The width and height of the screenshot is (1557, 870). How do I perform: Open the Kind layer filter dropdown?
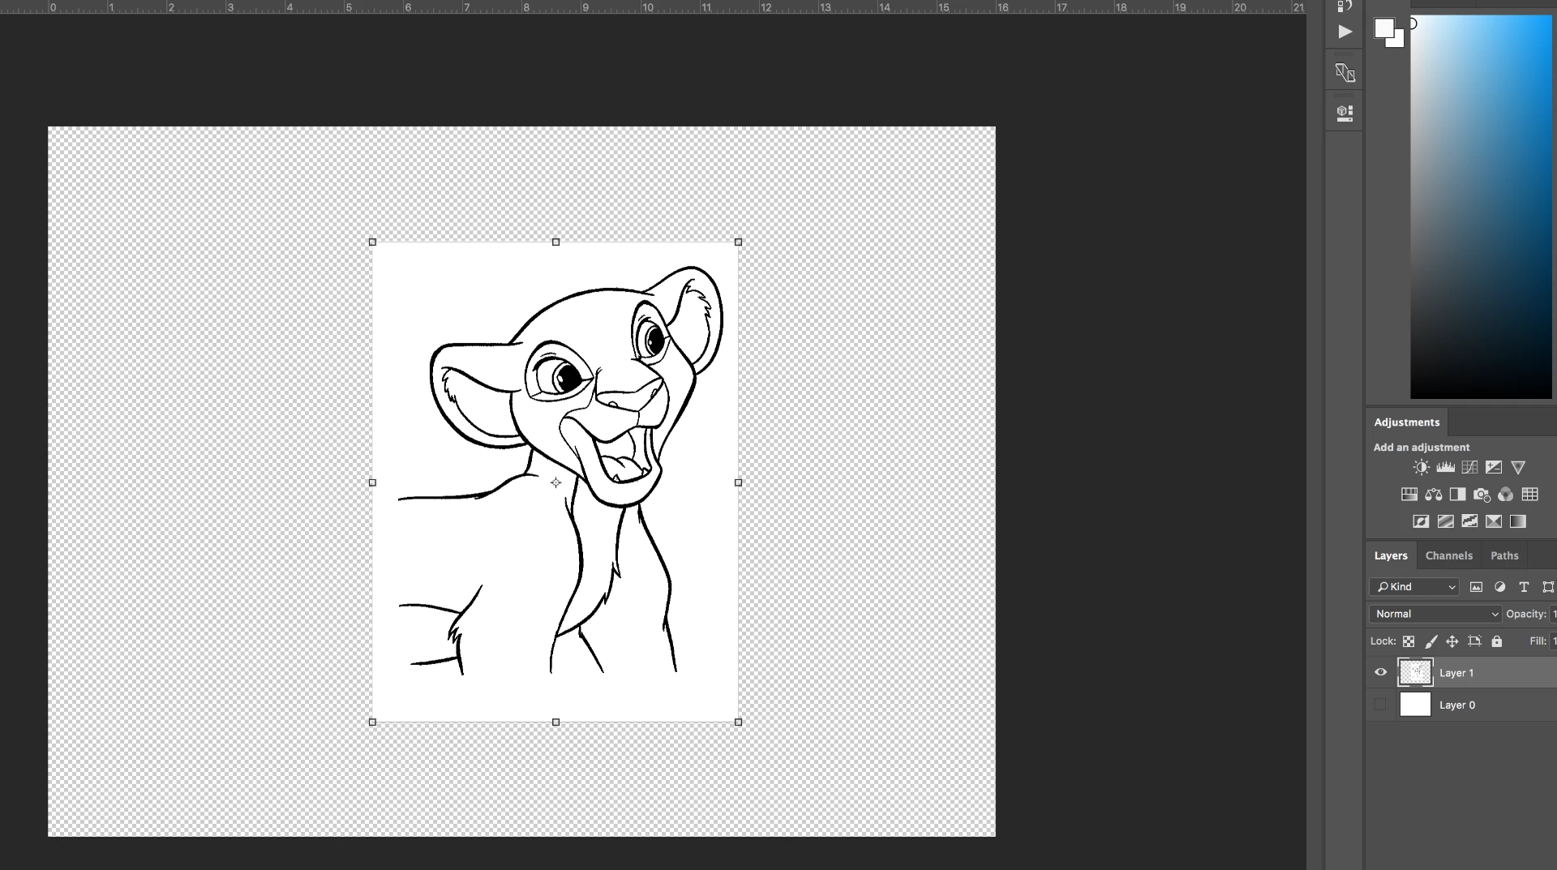1414,587
